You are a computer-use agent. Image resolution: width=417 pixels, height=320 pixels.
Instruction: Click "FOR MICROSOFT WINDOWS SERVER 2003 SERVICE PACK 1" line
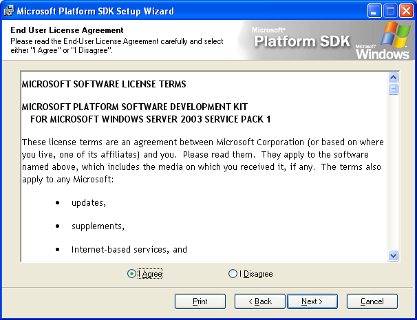150,119
